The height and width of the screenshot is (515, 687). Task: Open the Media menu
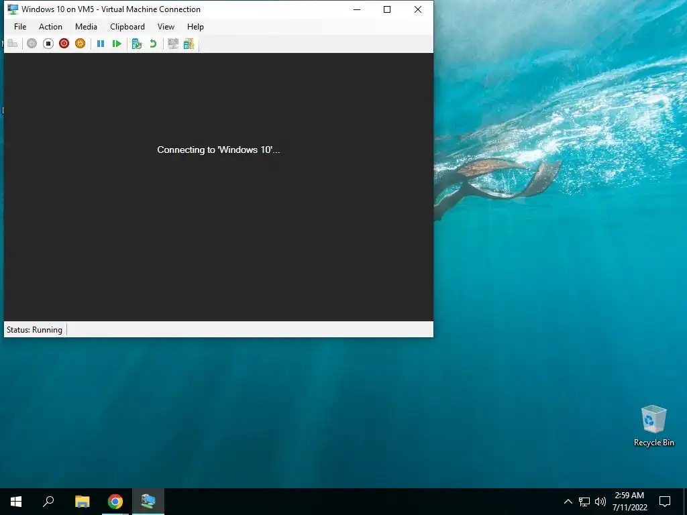(x=86, y=27)
